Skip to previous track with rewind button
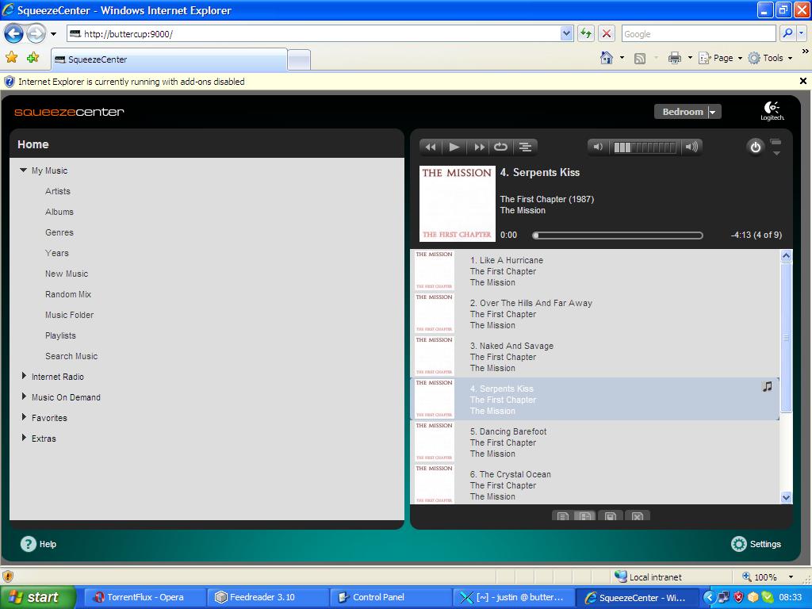The height and width of the screenshot is (609, 812). tap(431, 147)
